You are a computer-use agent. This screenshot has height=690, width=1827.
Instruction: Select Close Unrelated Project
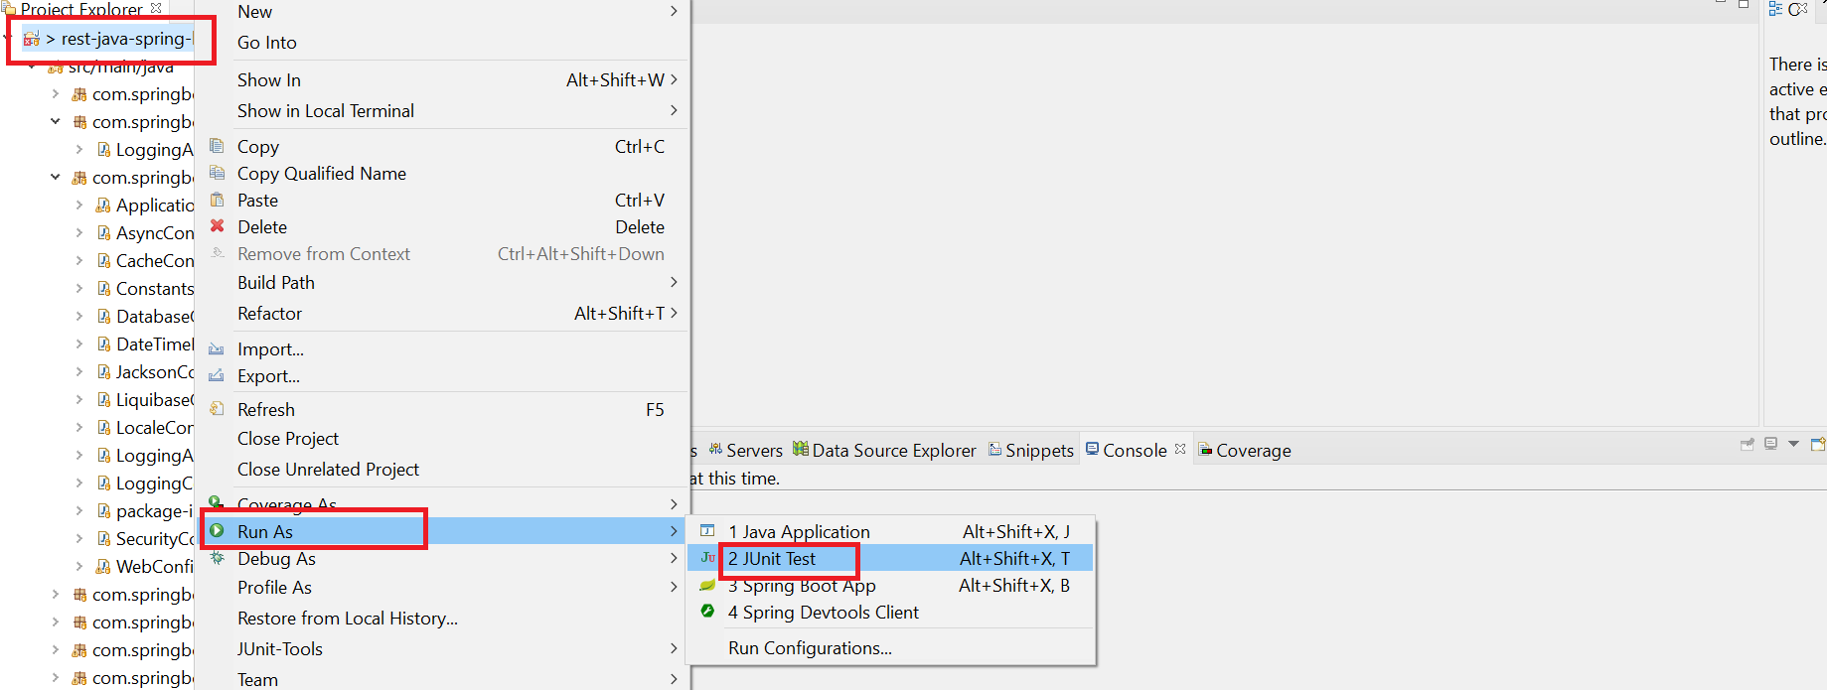coord(443,469)
